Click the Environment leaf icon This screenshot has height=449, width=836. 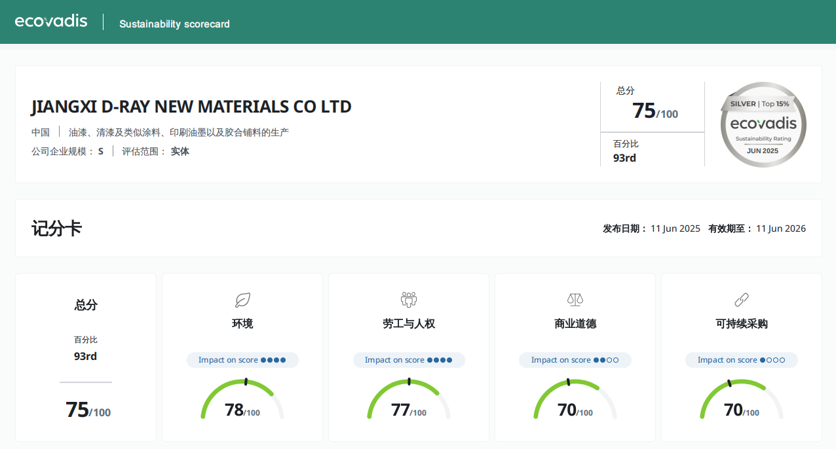pos(242,300)
